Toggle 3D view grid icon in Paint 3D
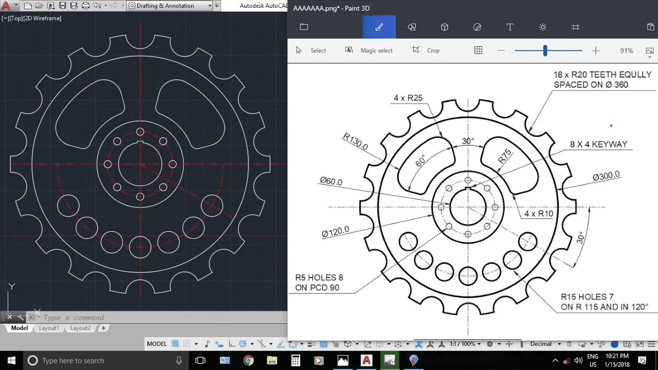The width and height of the screenshot is (658, 370). coord(478,50)
